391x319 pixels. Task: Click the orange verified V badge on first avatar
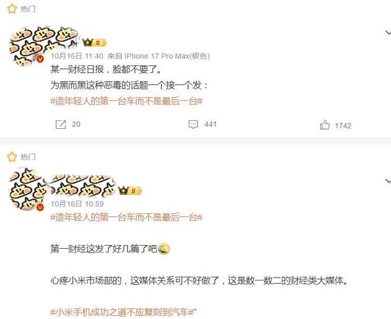click(x=40, y=59)
